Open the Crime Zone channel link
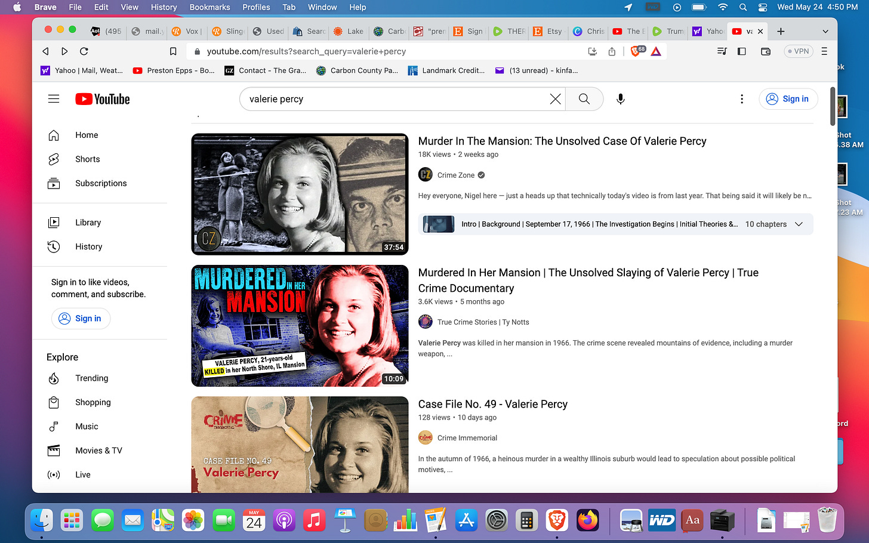The height and width of the screenshot is (543, 869). (456, 175)
